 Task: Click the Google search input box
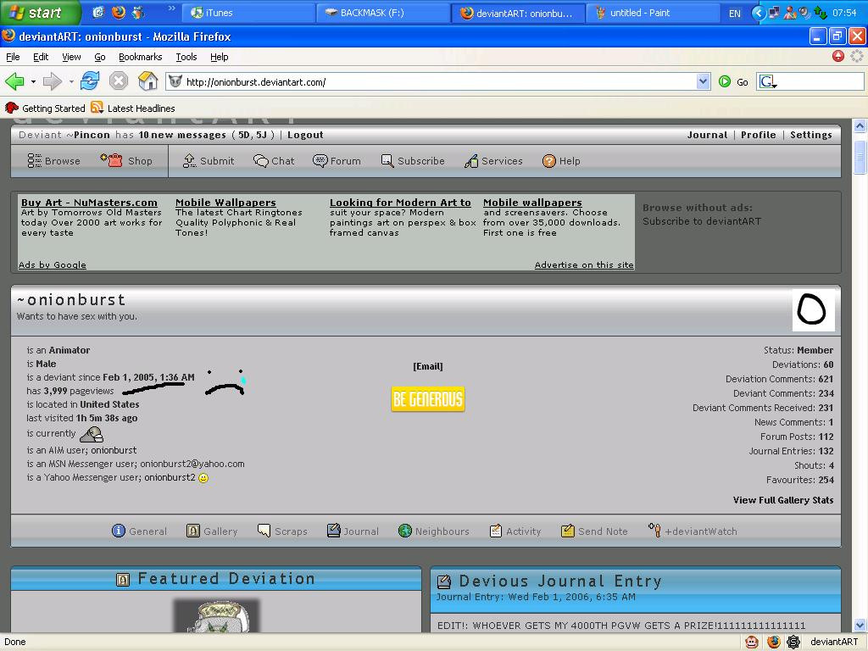[821, 82]
